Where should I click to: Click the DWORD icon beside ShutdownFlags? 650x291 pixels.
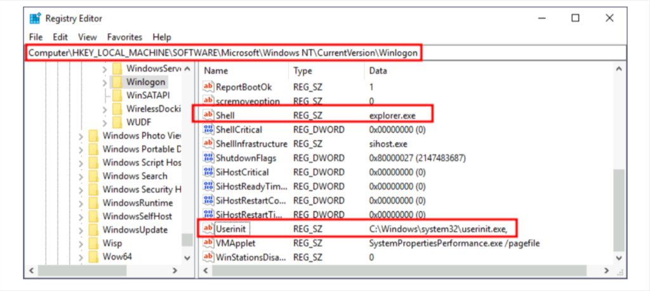point(208,158)
